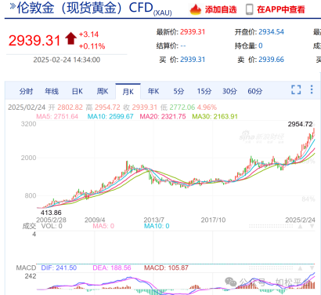Select the 年K yearly chart tab
The height and width of the screenshot is (295, 321).
153,91
